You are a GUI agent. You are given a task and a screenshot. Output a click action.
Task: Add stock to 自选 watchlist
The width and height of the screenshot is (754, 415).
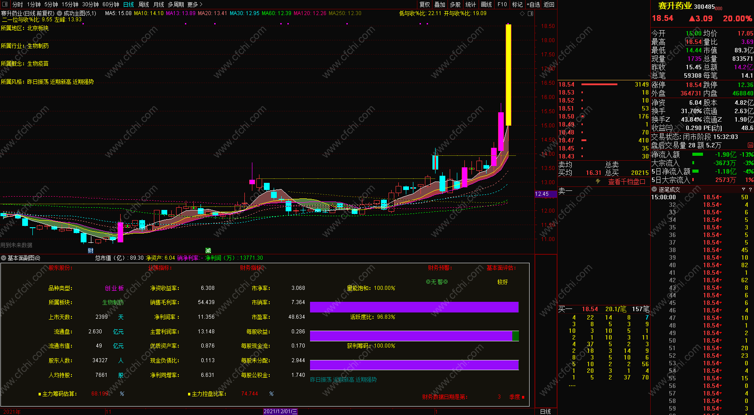tap(534, 4)
